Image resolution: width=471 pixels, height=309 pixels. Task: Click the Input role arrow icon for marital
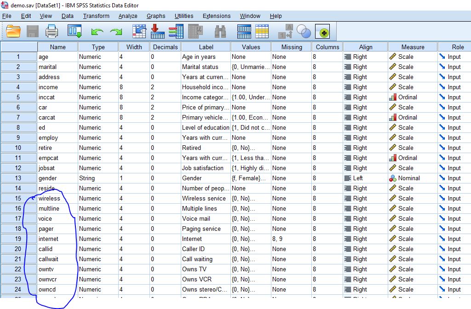click(442, 66)
